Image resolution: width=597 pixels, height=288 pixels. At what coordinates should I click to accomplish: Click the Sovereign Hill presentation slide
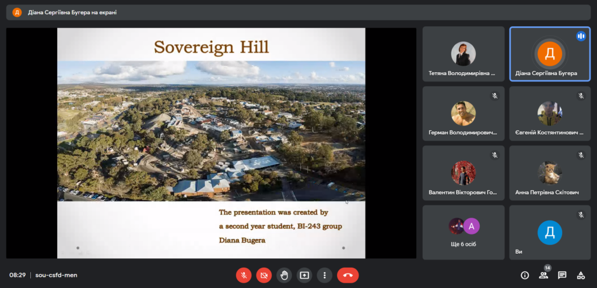(x=211, y=143)
